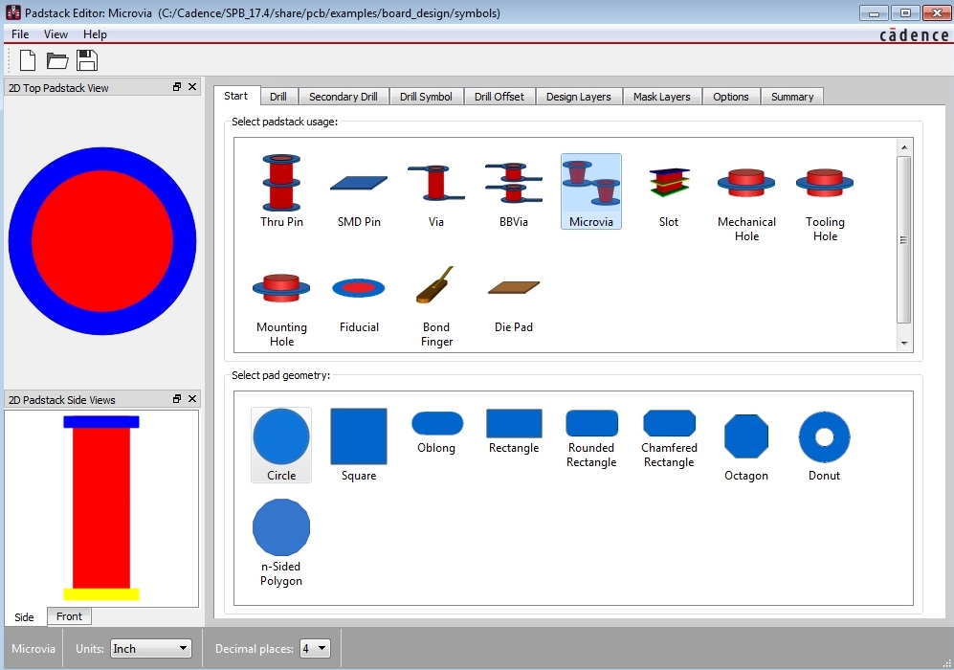Select the Rounded Rectangle geometry

[x=591, y=438]
